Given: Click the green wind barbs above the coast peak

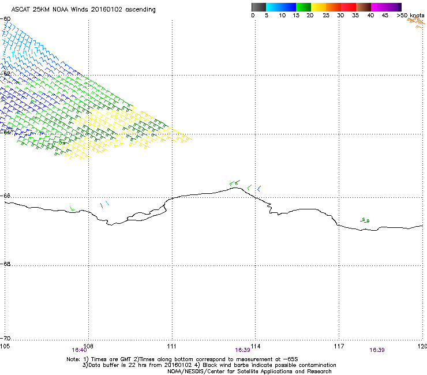Looking at the screenshot, I should coord(235,183).
